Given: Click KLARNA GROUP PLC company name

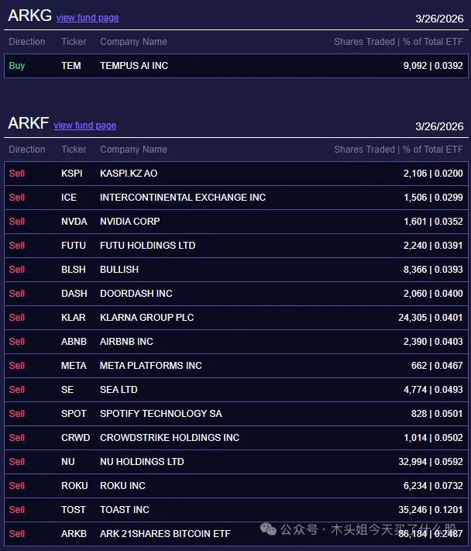Looking at the screenshot, I should pyautogui.click(x=147, y=318).
